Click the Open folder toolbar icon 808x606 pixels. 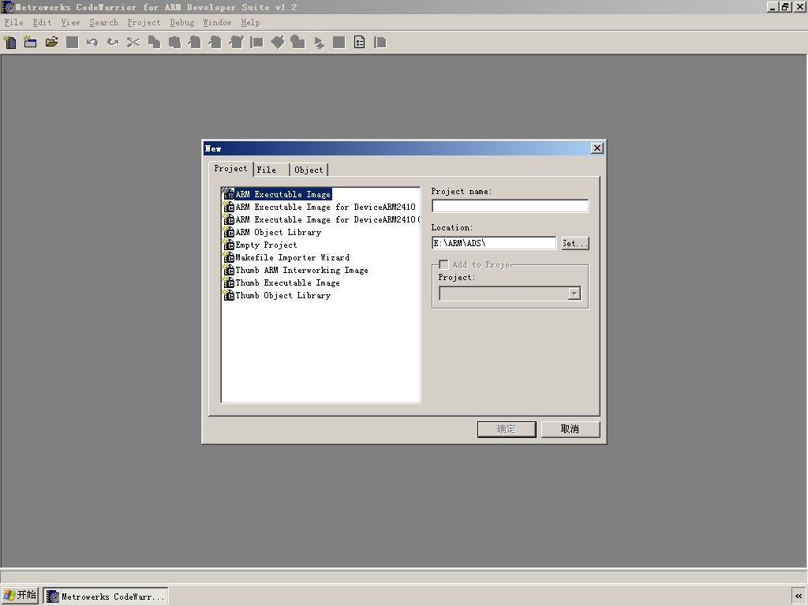point(51,43)
